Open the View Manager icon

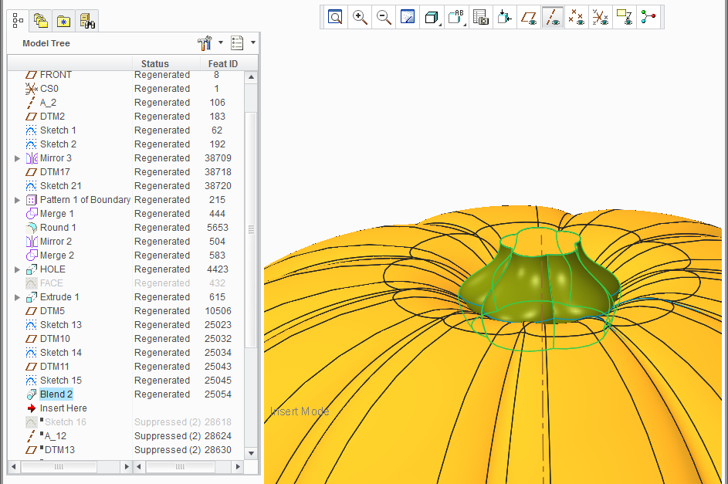480,17
